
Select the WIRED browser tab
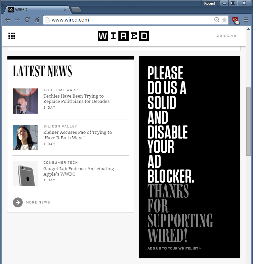(37, 10)
